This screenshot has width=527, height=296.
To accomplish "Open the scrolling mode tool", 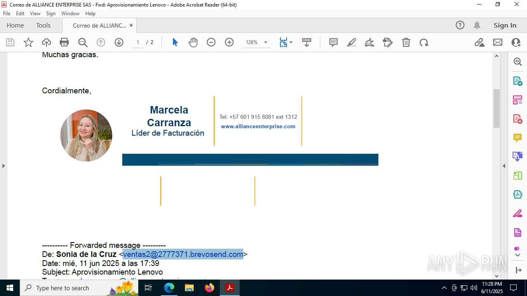I will 307,42.
